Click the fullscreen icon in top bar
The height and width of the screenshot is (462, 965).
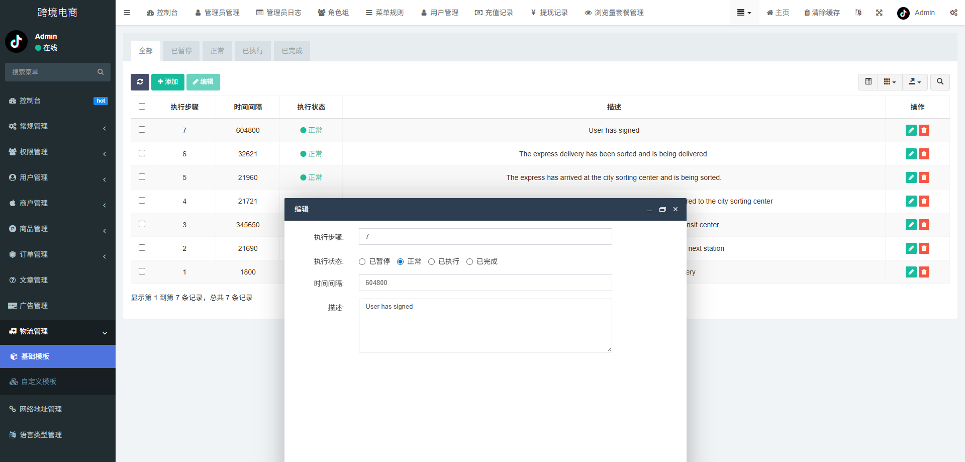point(879,13)
